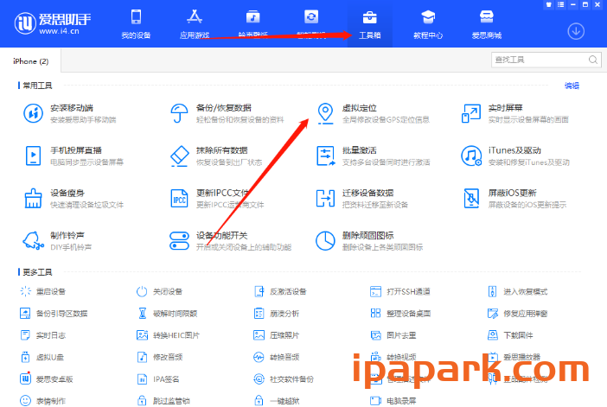This screenshot has height=407, width=607.
Task: Open 下载固件 (Download Firmware)
Action: [510, 335]
